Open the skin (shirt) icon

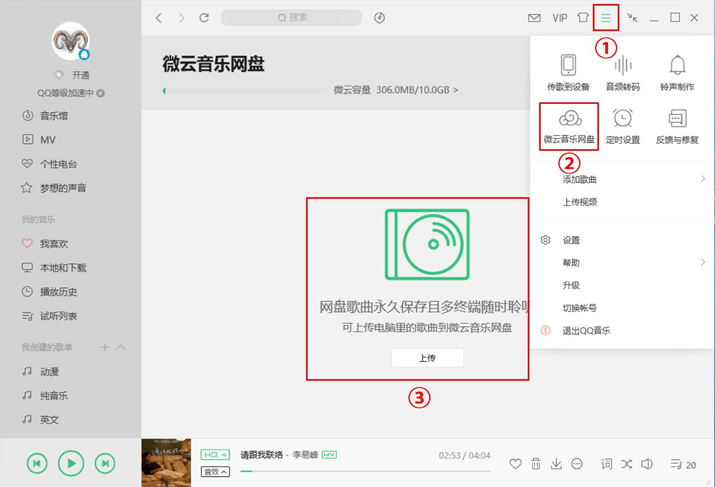[583, 18]
